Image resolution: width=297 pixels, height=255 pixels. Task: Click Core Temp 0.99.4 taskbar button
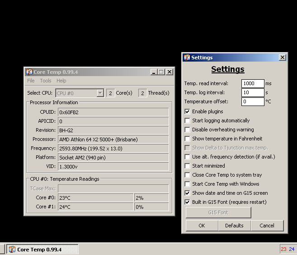click(43, 250)
